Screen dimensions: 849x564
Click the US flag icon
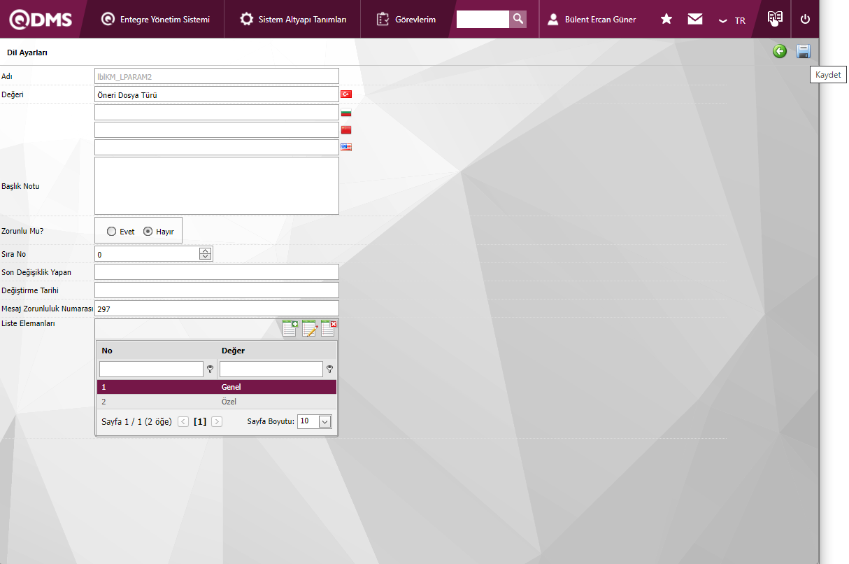click(x=346, y=147)
